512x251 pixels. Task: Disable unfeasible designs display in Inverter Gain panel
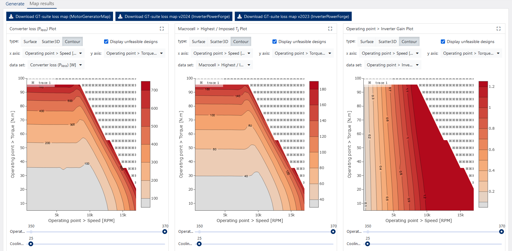pyautogui.click(x=443, y=42)
